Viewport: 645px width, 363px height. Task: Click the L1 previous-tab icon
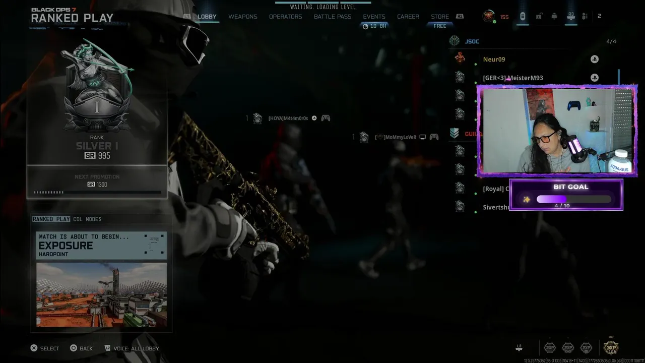(187, 17)
